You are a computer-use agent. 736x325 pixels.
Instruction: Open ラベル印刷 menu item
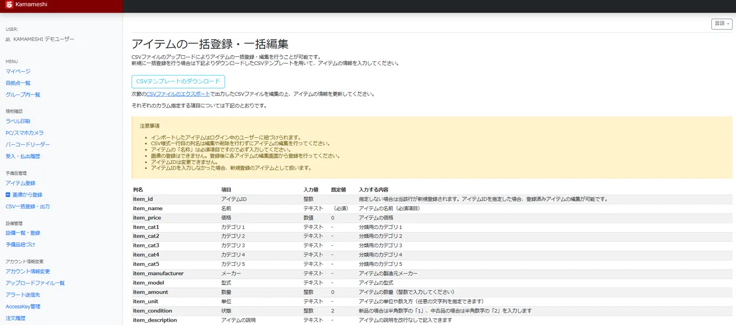[18, 121]
